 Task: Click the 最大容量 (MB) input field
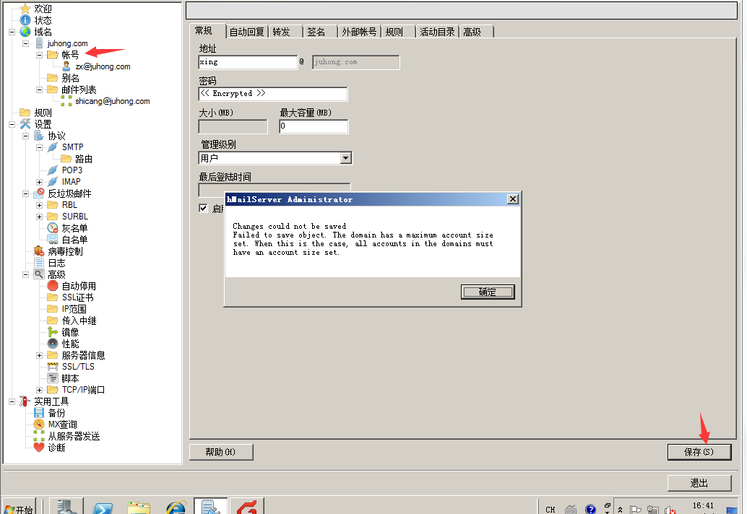tap(314, 126)
